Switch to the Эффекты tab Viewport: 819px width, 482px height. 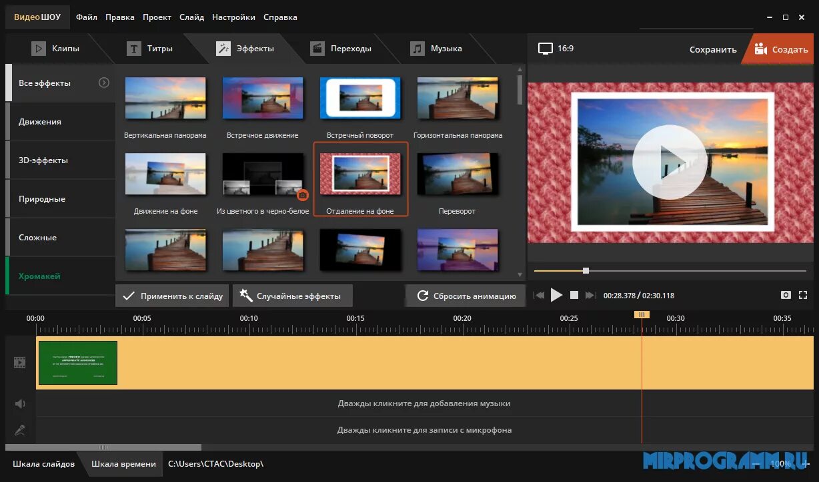tap(245, 49)
